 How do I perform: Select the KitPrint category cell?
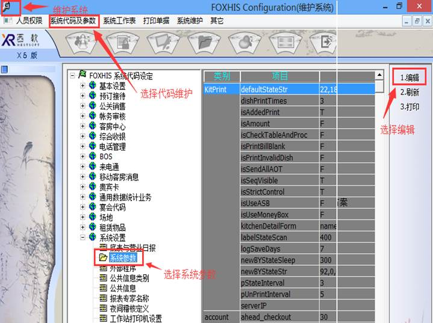[x=222, y=90]
